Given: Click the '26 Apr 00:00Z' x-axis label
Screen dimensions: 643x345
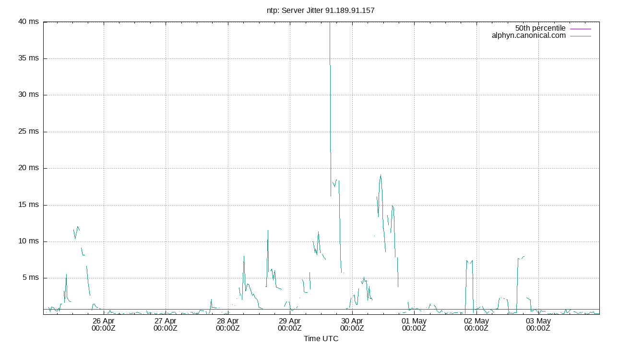Looking at the screenshot, I should tap(104, 324).
